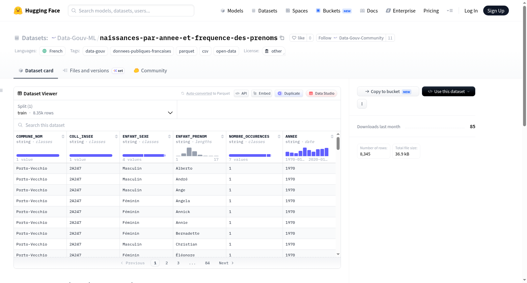Image resolution: width=527 pixels, height=283 pixels.
Task: Focus the Search this dataset field
Action: [177, 125]
